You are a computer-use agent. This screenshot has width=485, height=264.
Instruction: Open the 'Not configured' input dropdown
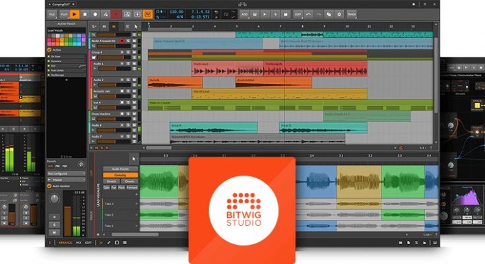[x=65, y=173]
